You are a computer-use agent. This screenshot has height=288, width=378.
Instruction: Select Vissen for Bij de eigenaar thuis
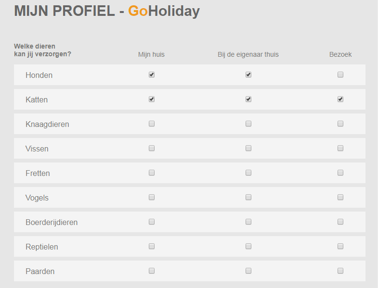[248, 148]
